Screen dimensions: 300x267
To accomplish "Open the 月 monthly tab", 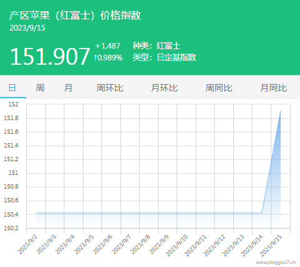I will coord(68,88).
